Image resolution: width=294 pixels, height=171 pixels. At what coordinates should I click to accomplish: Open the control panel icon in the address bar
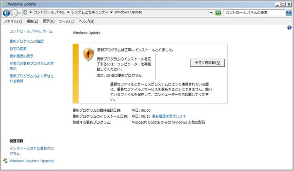click(25, 12)
